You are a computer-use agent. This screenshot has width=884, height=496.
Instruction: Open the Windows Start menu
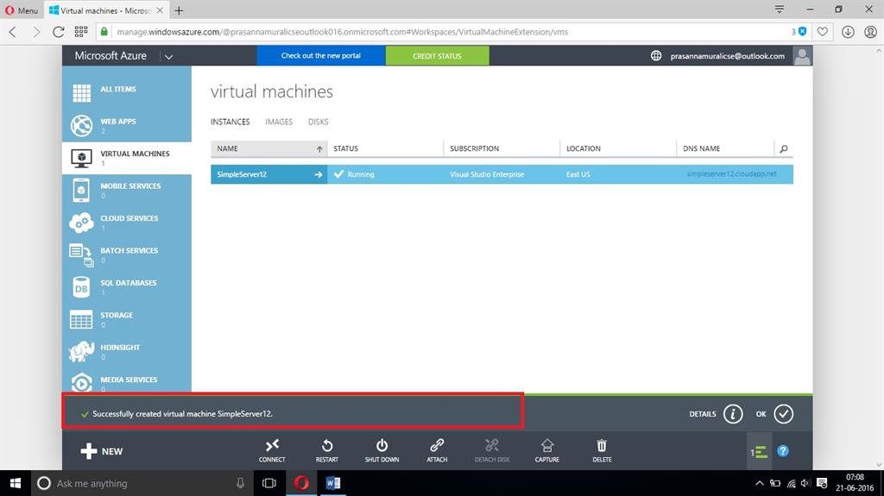point(16,484)
